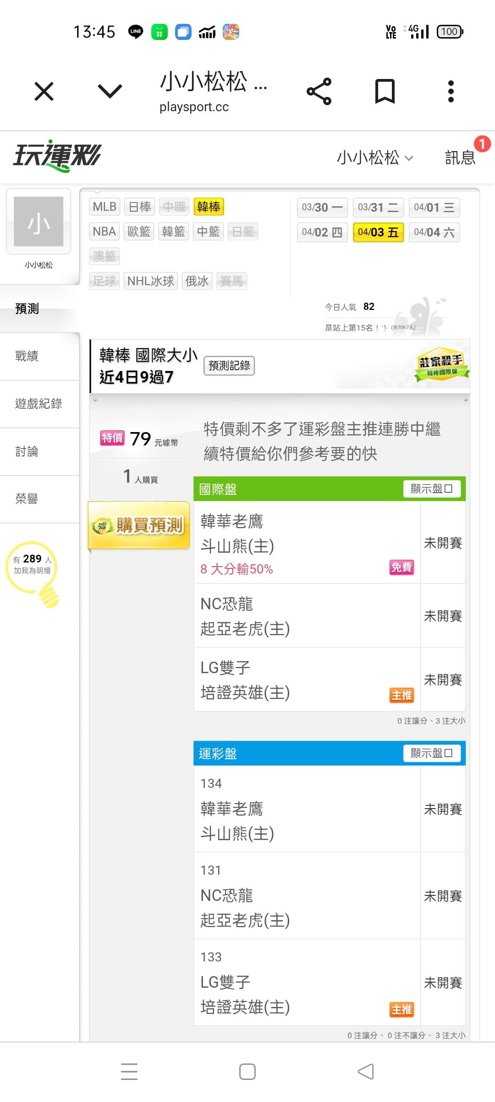Expand the 小小松松 account dropdown
Screen dimensions: 495x1102
click(375, 158)
